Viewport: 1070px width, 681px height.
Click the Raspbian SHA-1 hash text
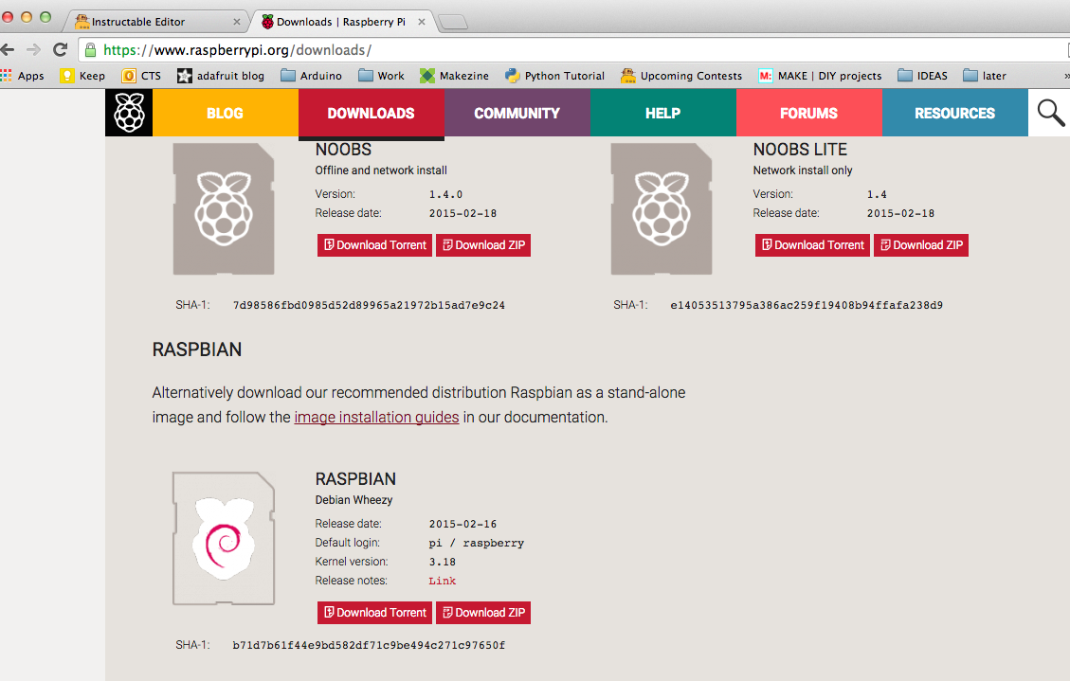point(370,645)
